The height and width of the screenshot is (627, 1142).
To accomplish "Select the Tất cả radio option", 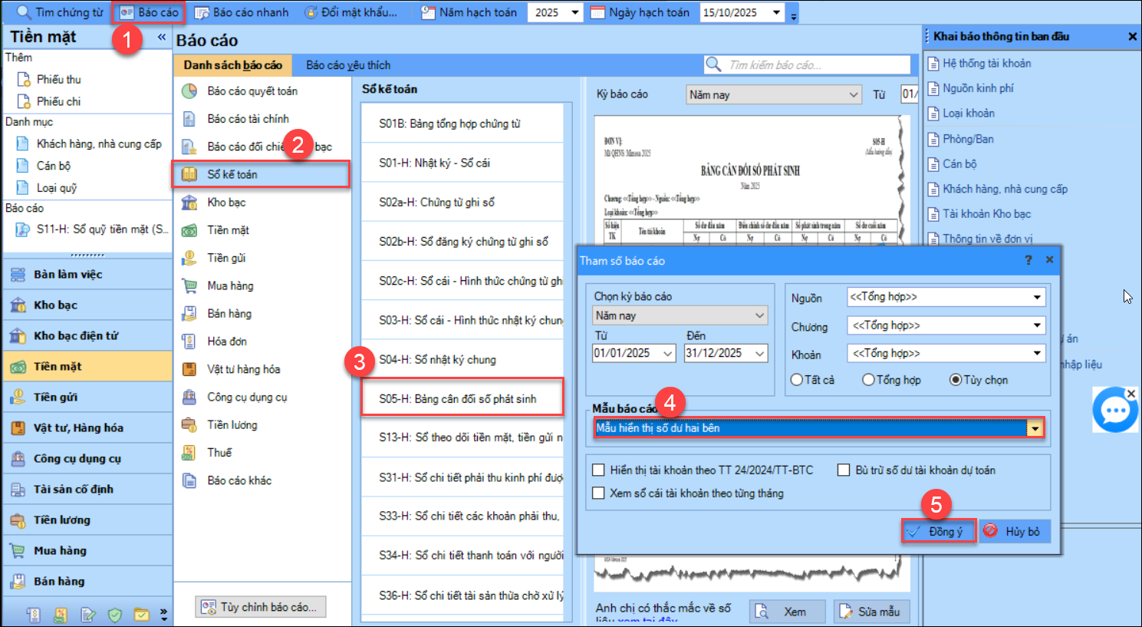I will point(797,380).
